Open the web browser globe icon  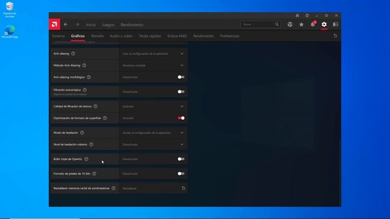click(x=290, y=24)
